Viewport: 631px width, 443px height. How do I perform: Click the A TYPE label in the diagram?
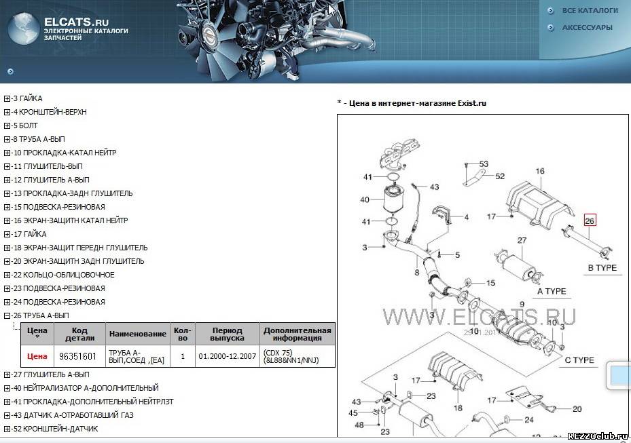(552, 291)
